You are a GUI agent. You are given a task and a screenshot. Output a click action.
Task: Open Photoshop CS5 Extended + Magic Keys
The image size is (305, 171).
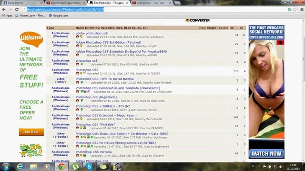(106, 115)
